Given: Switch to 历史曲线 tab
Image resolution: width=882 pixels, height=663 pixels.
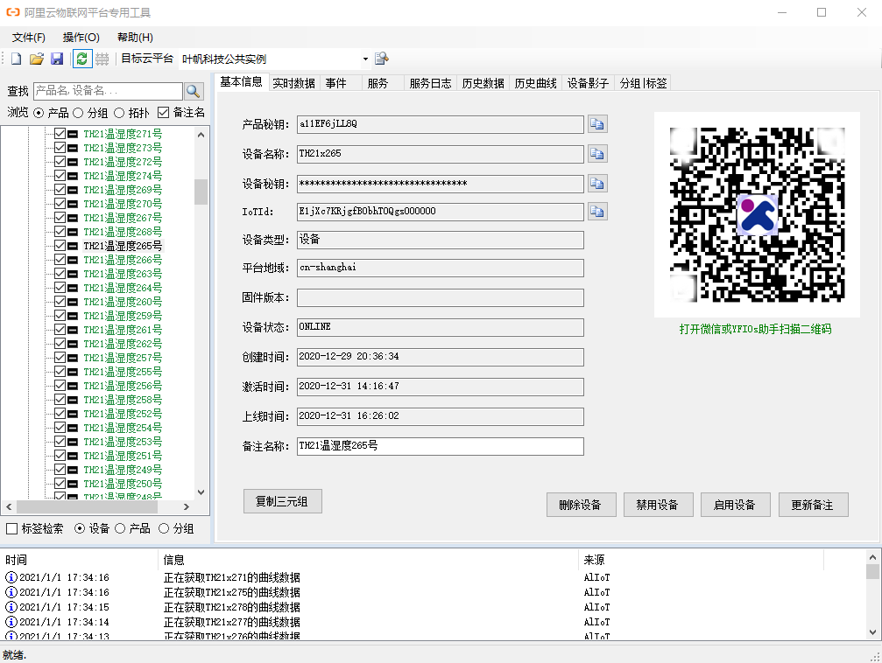Looking at the screenshot, I should point(535,83).
